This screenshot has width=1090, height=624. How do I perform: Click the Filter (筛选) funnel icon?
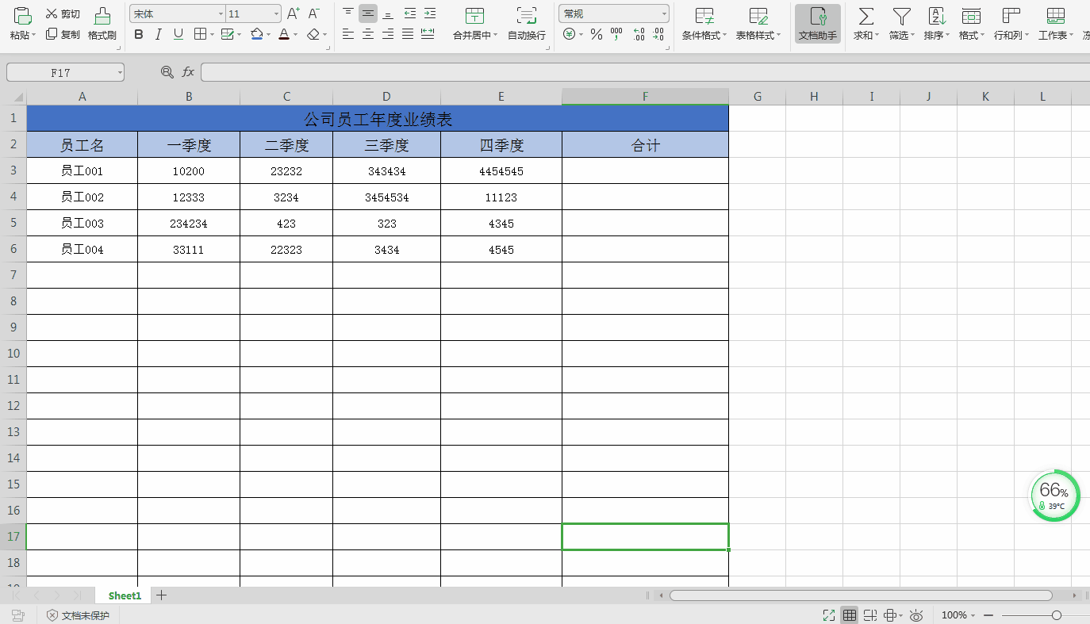(901, 16)
